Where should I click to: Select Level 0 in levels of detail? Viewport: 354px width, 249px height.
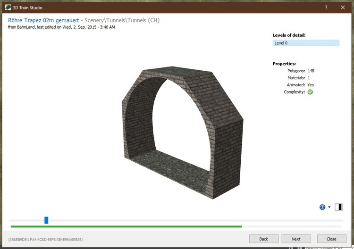(x=306, y=43)
